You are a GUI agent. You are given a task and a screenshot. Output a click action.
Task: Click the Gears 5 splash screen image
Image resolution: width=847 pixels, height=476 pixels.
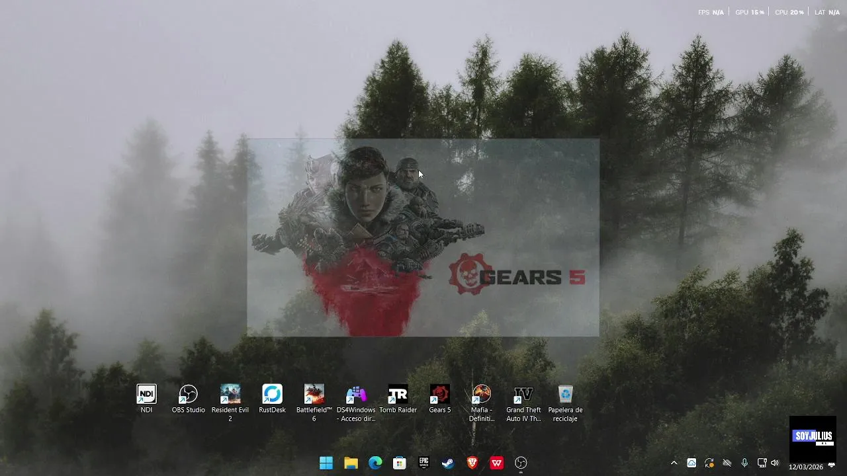(423, 238)
